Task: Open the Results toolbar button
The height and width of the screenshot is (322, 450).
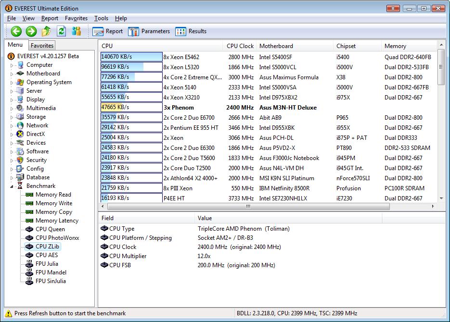Action: click(x=191, y=31)
